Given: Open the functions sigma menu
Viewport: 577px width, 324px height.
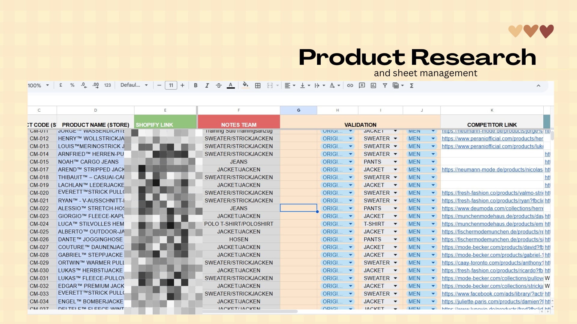Looking at the screenshot, I should (412, 85).
